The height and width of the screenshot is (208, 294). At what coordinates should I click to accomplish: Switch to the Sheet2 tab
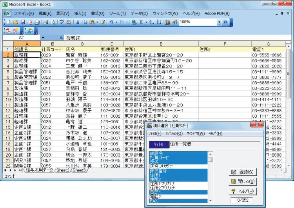click(x=63, y=170)
